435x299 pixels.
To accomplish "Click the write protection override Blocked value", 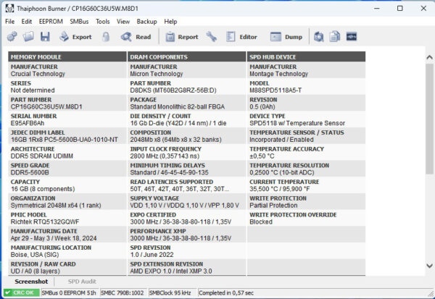I will 261,222.
